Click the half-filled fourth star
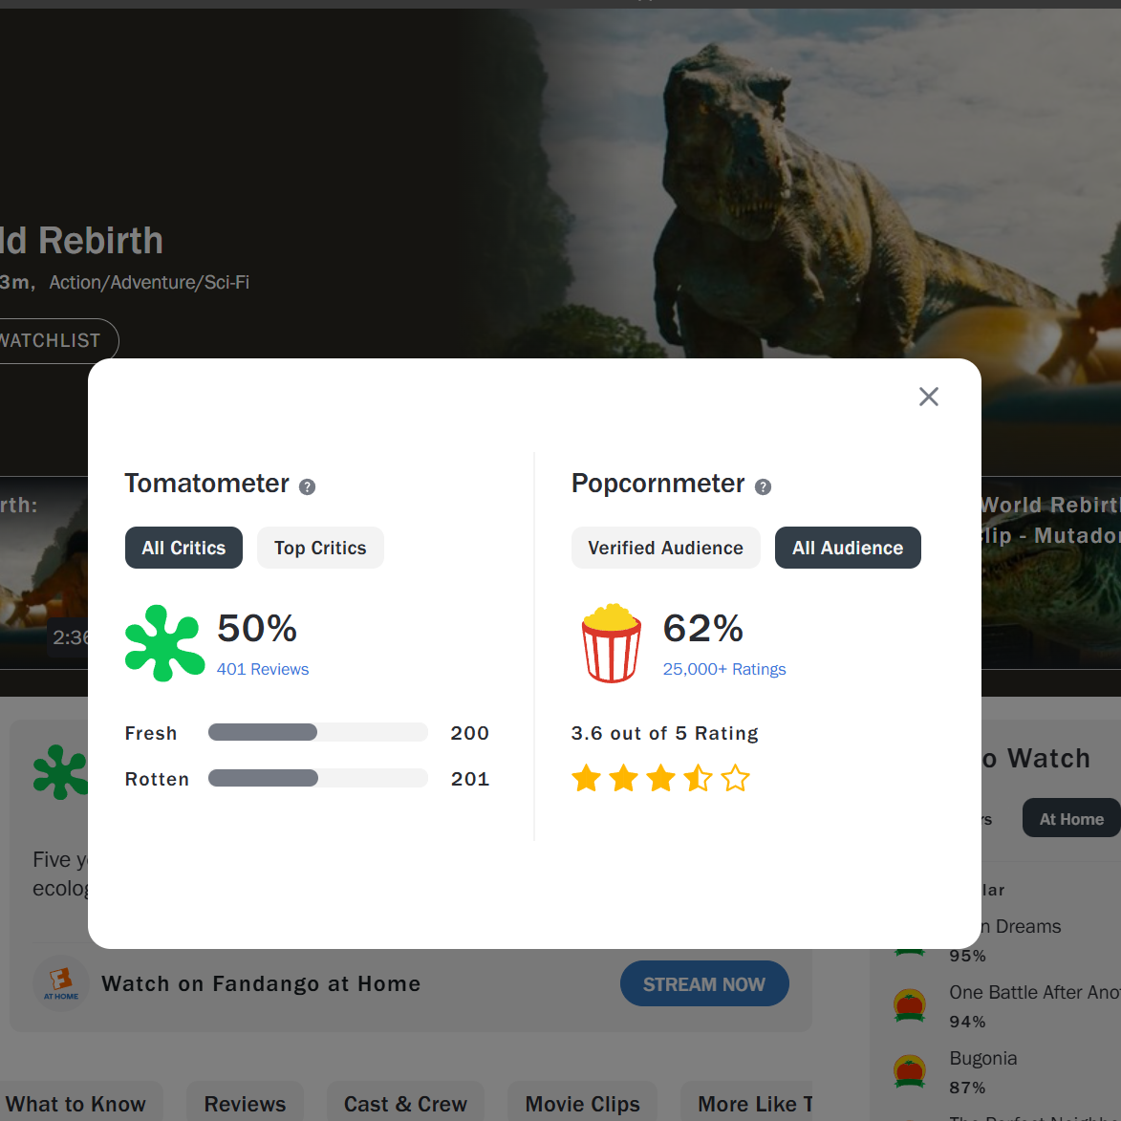The image size is (1121, 1121). [698, 778]
